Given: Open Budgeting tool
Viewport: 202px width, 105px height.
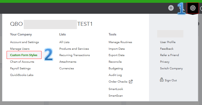Looking at the screenshot, I should (116, 68).
